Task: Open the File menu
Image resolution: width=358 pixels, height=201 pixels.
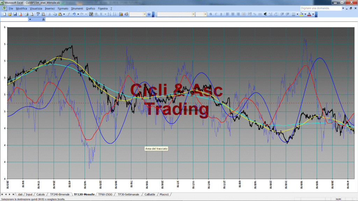Action: (x=11, y=8)
